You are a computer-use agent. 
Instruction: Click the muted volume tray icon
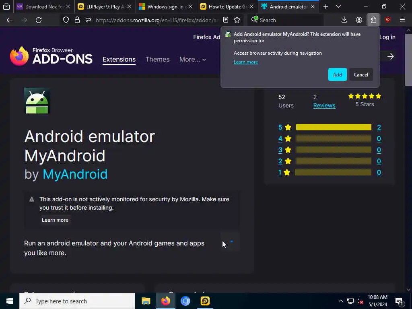pos(360,301)
